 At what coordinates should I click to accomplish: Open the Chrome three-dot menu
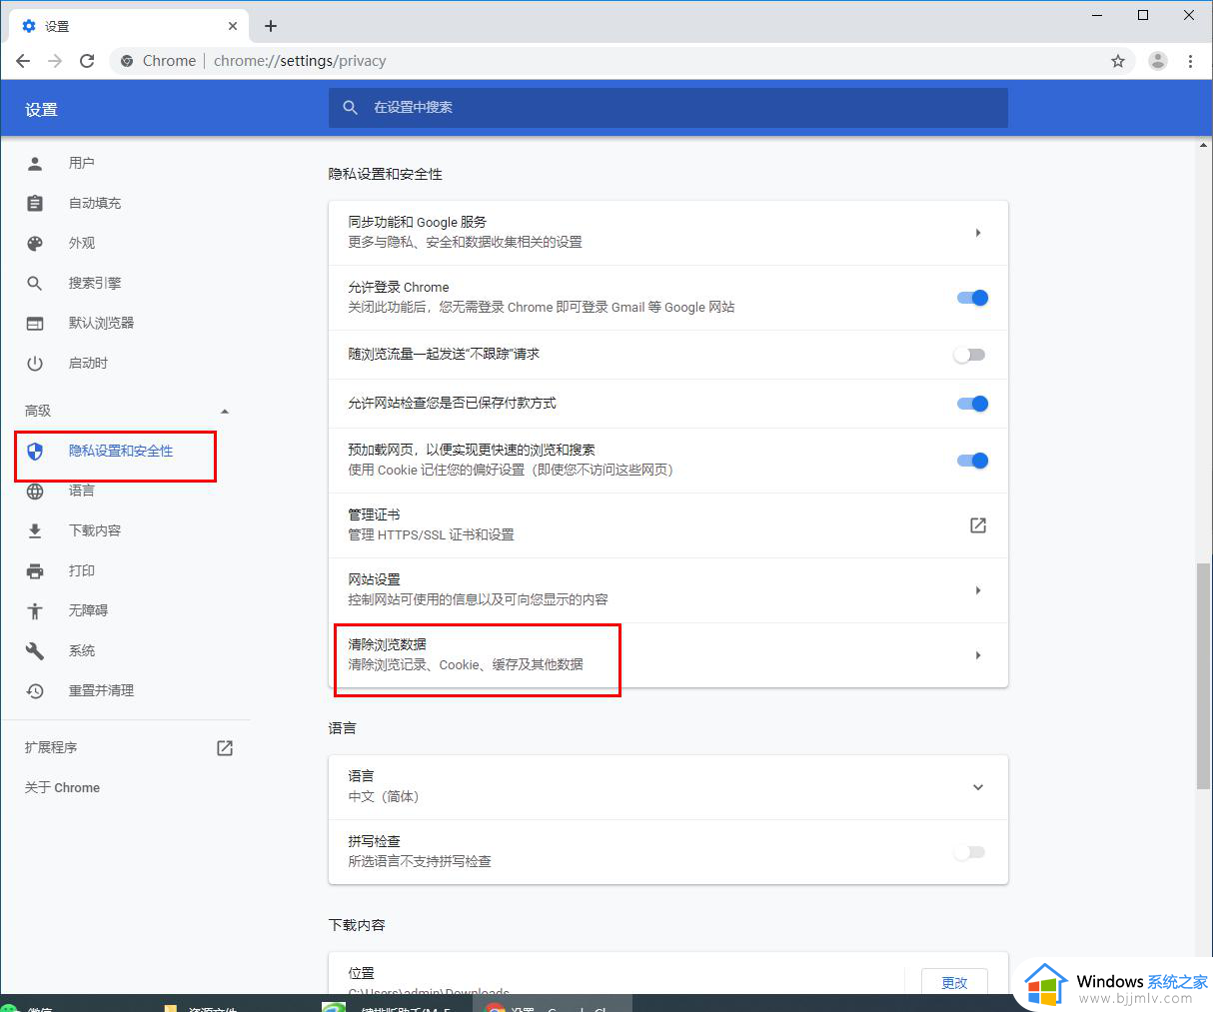point(1190,61)
